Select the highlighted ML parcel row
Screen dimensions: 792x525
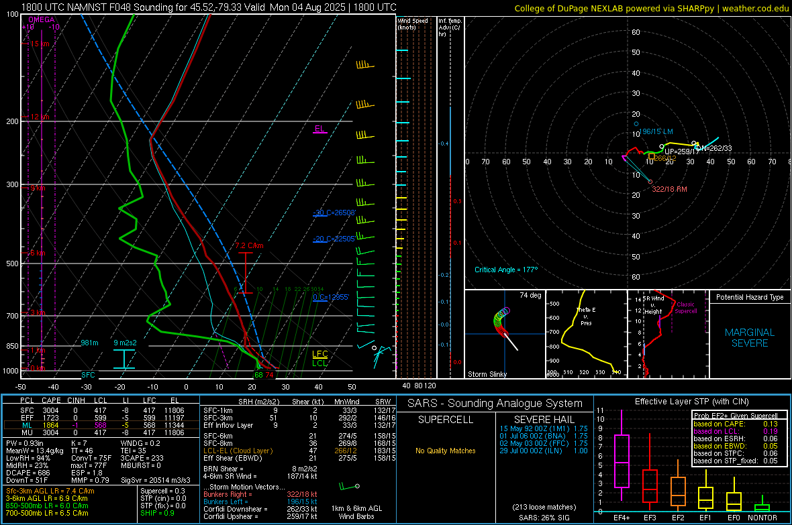(100, 425)
